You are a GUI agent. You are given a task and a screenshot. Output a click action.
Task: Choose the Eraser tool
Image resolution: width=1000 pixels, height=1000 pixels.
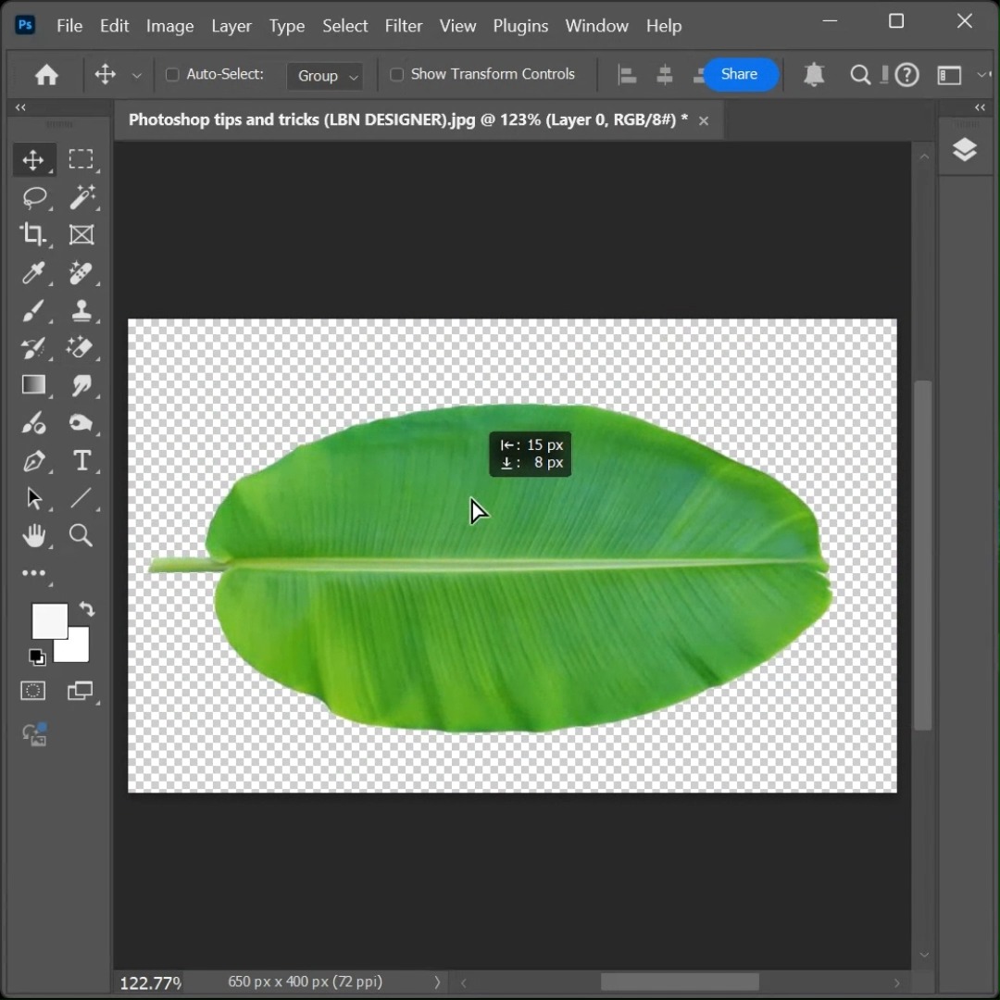81,347
